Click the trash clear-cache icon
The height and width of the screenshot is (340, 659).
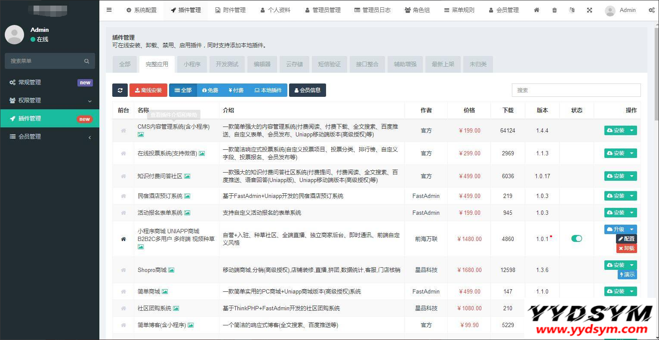tap(554, 10)
